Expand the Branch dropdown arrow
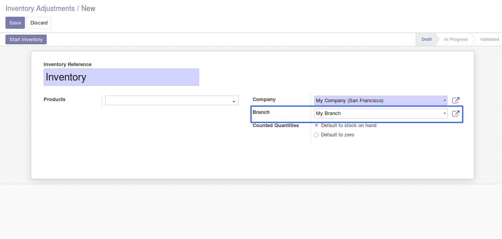Viewport: 502px width, 239px height. [x=444, y=113]
